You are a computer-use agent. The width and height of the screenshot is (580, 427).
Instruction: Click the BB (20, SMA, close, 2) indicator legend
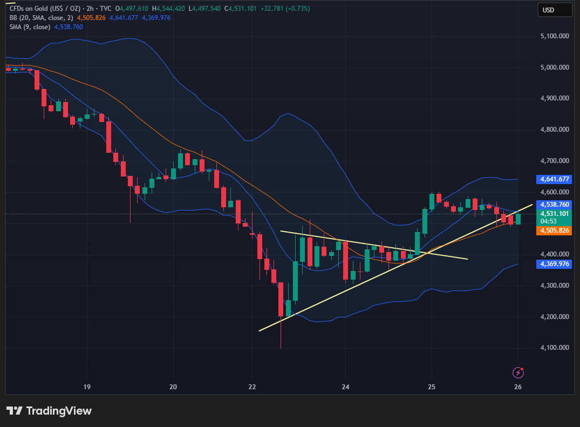[40, 18]
